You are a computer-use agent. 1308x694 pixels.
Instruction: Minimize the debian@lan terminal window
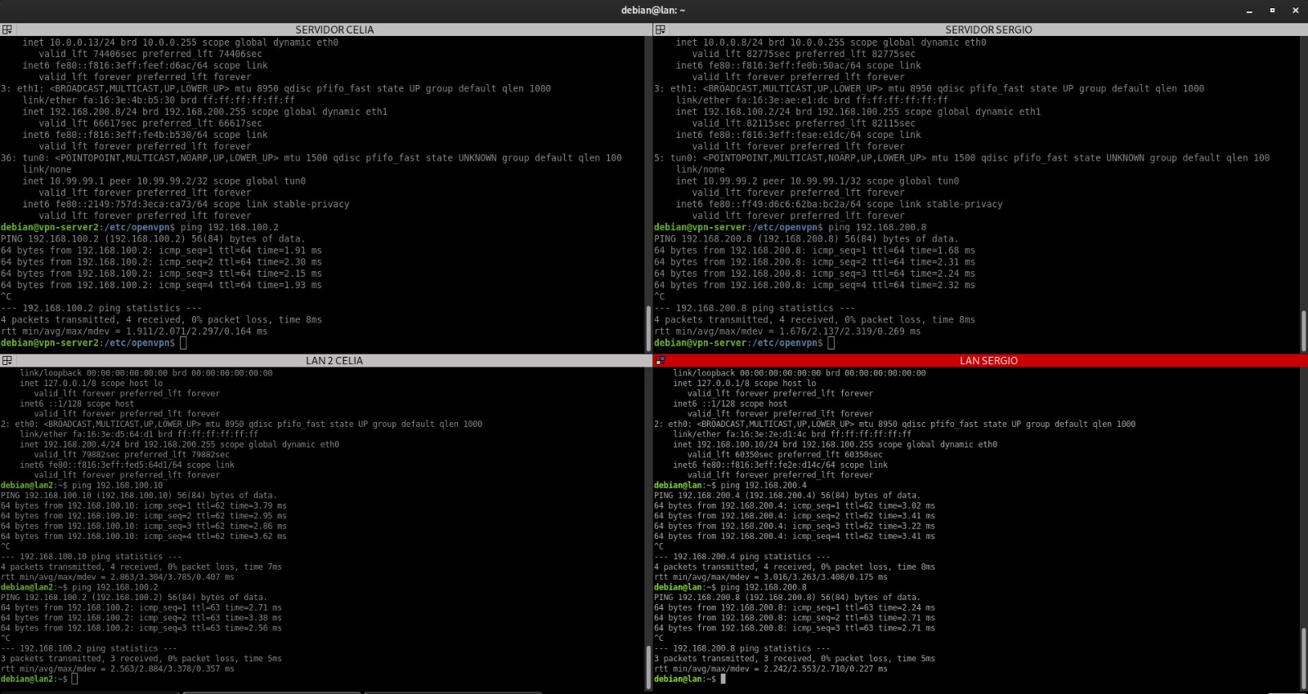coord(1249,11)
